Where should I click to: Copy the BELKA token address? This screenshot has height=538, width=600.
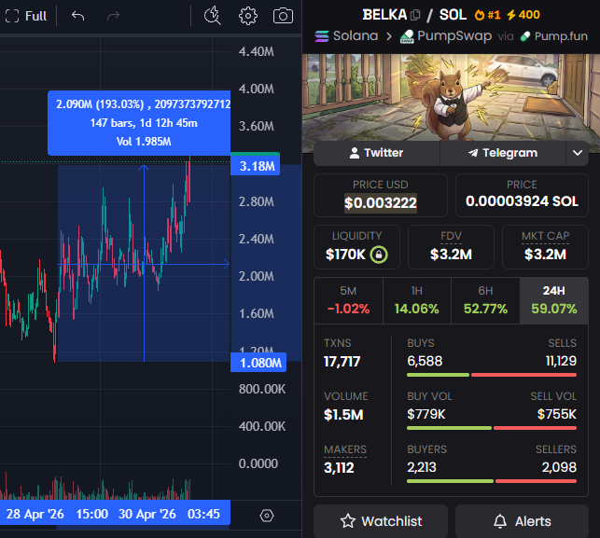[x=415, y=15]
